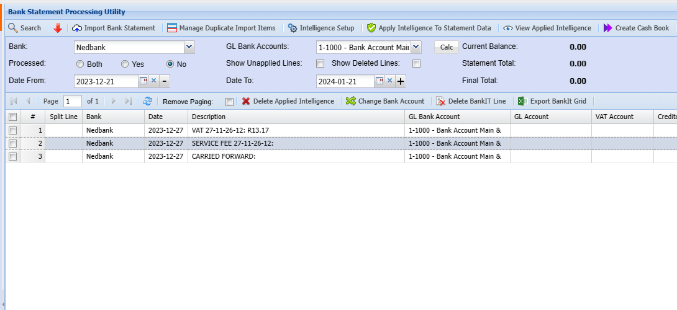Enable Show Deleted Lines checkbox
The image size is (677, 310).
[x=416, y=64]
